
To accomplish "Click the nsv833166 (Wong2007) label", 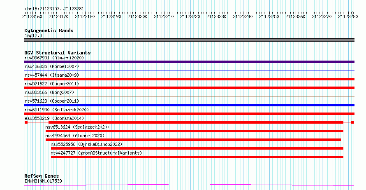I will (49, 92).
